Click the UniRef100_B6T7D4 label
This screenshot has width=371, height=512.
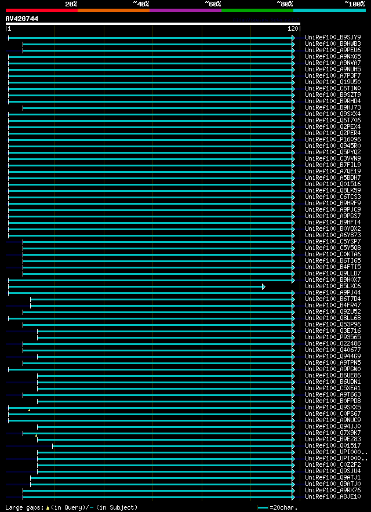pos(333,299)
